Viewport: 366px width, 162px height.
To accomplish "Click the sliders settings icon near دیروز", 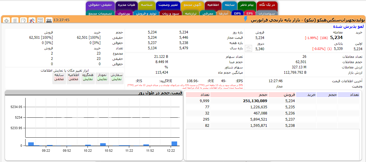I will tap(249, 48).
